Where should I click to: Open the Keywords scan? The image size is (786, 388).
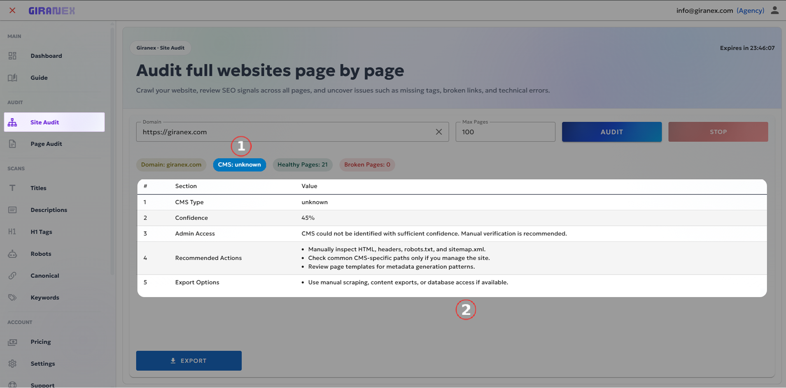54,298
